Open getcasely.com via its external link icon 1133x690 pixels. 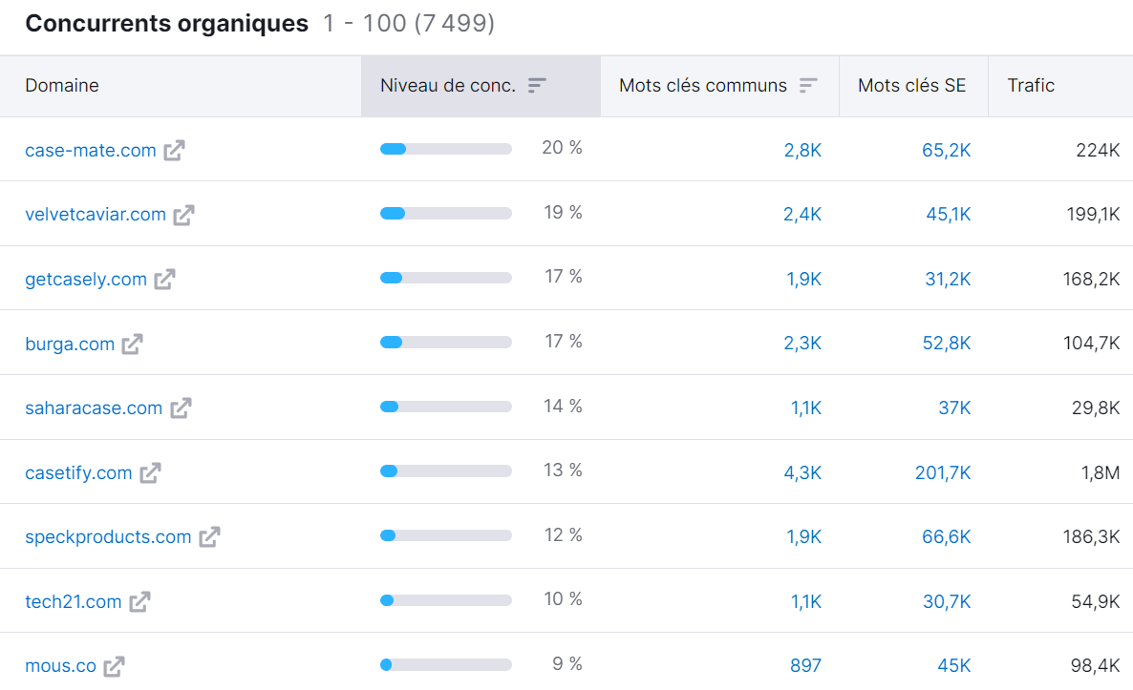tap(166, 279)
